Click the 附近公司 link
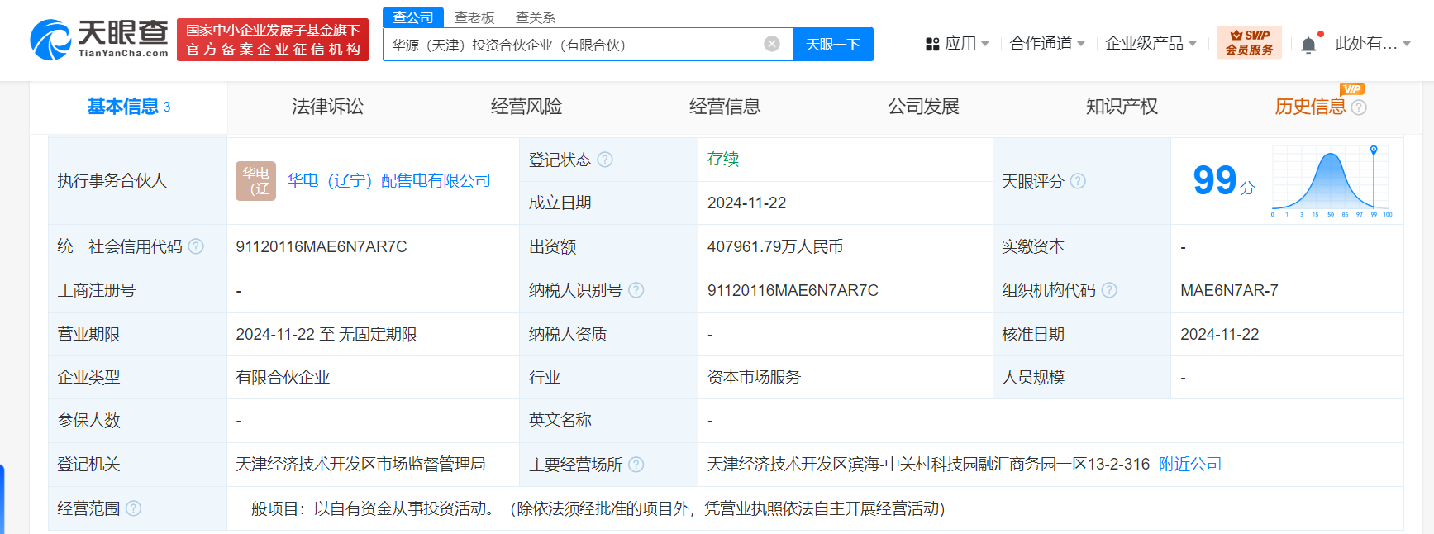 click(x=1189, y=465)
